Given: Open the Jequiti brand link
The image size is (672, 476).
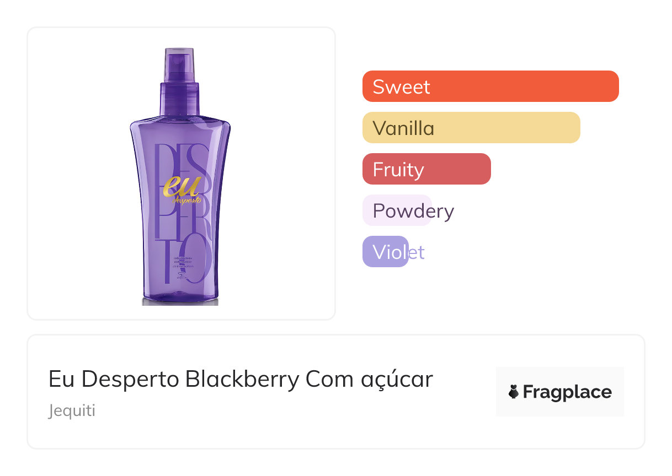Looking at the screenshot, I should pyautogui.click(x=72, y=411).
